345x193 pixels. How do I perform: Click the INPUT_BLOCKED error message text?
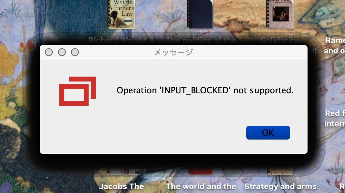click(x=205, y=90)
